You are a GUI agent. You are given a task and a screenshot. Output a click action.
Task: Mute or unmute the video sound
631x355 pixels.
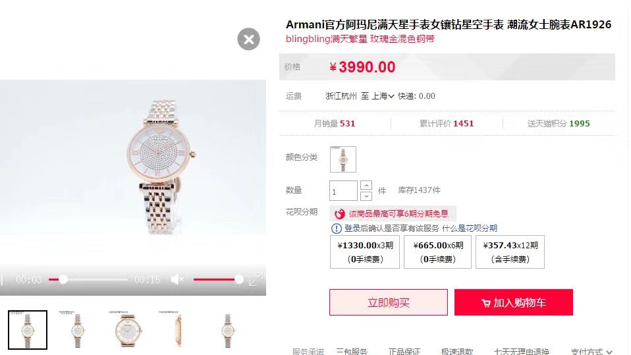(177, 279)
